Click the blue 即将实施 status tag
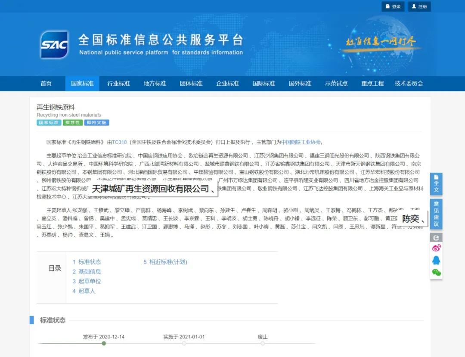Image resolution: width=465 pixels, height=357 pixels. pos(96,123)
